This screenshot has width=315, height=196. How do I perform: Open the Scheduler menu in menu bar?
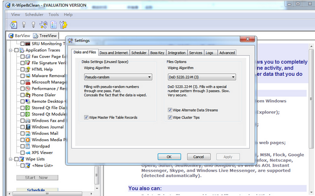point(34,14)
